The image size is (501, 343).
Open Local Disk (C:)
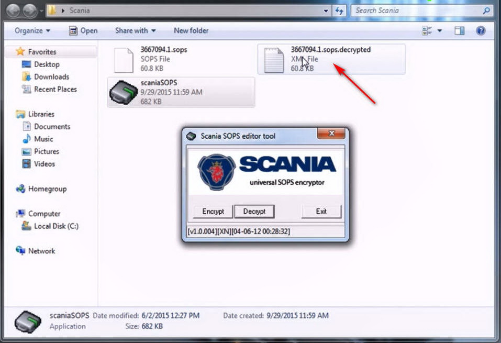click(56, 226)
